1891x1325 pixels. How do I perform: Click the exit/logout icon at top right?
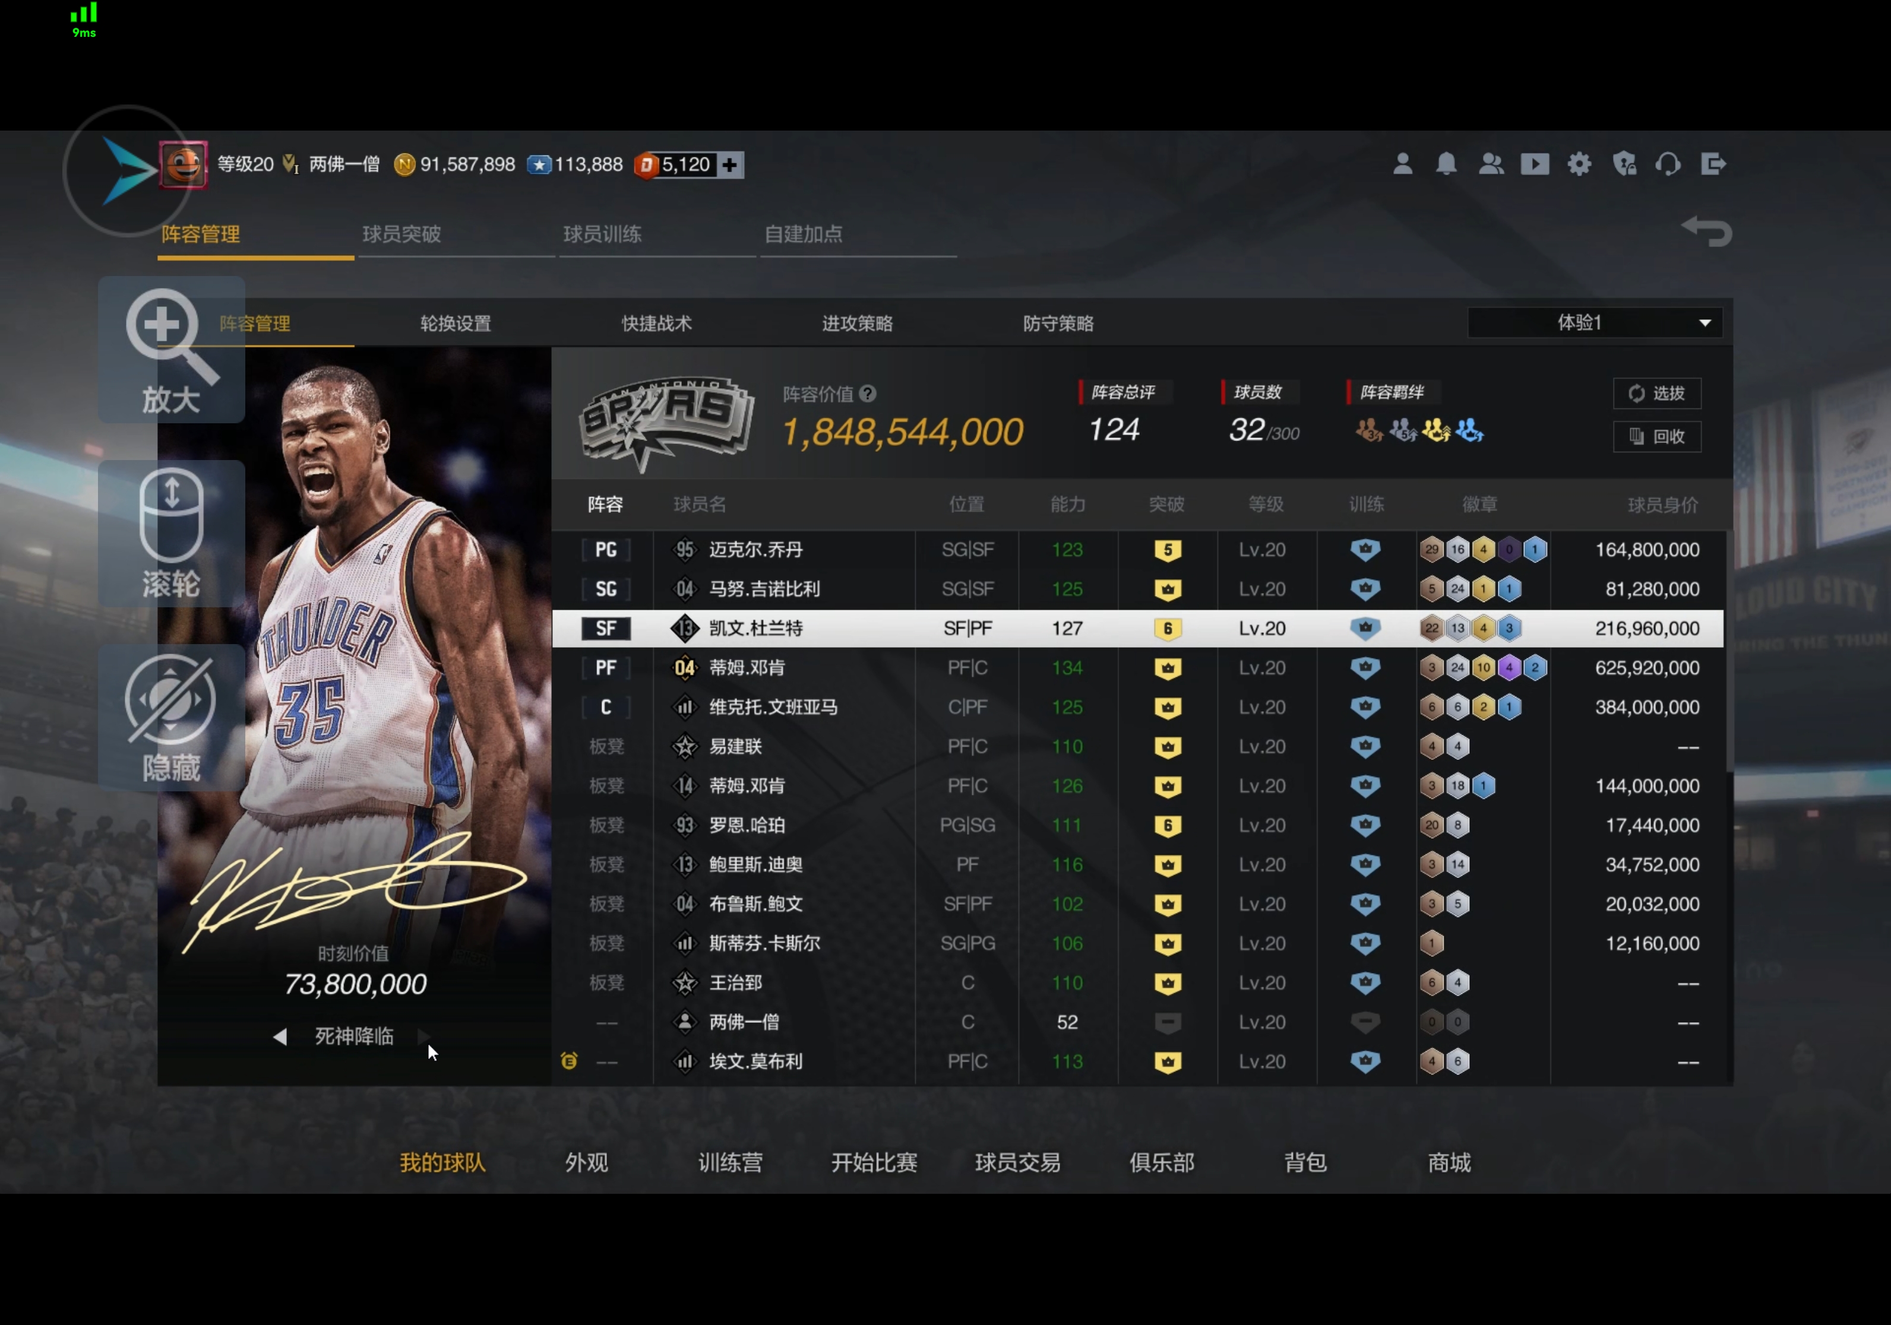pos(1713,164)
